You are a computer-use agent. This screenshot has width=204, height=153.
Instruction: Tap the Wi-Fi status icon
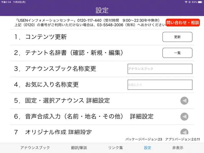click(x=186, y=2)
